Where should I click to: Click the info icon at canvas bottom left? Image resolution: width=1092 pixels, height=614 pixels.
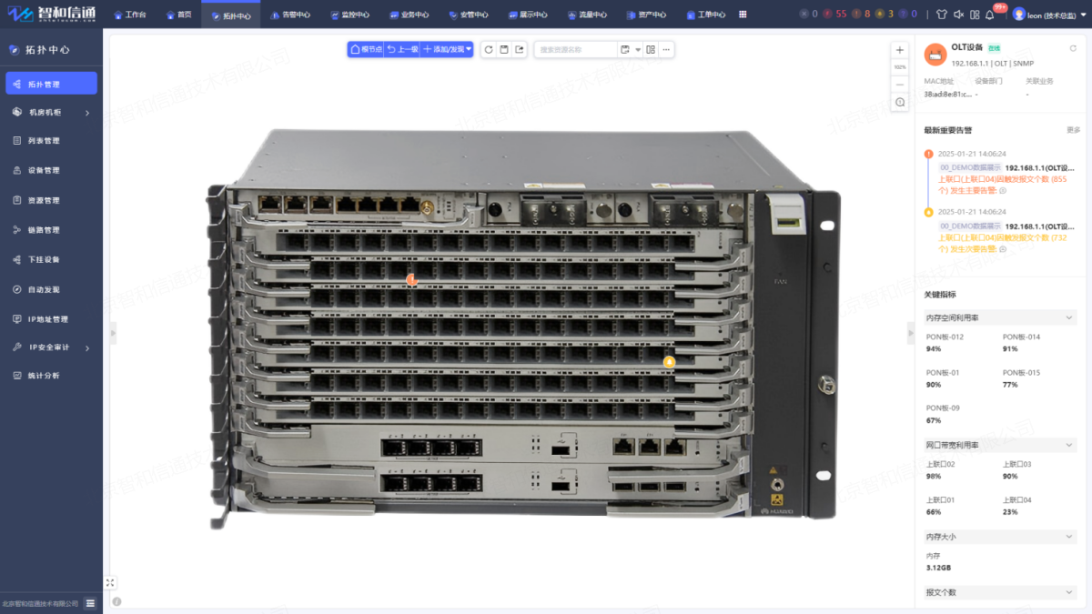[116, 602]
